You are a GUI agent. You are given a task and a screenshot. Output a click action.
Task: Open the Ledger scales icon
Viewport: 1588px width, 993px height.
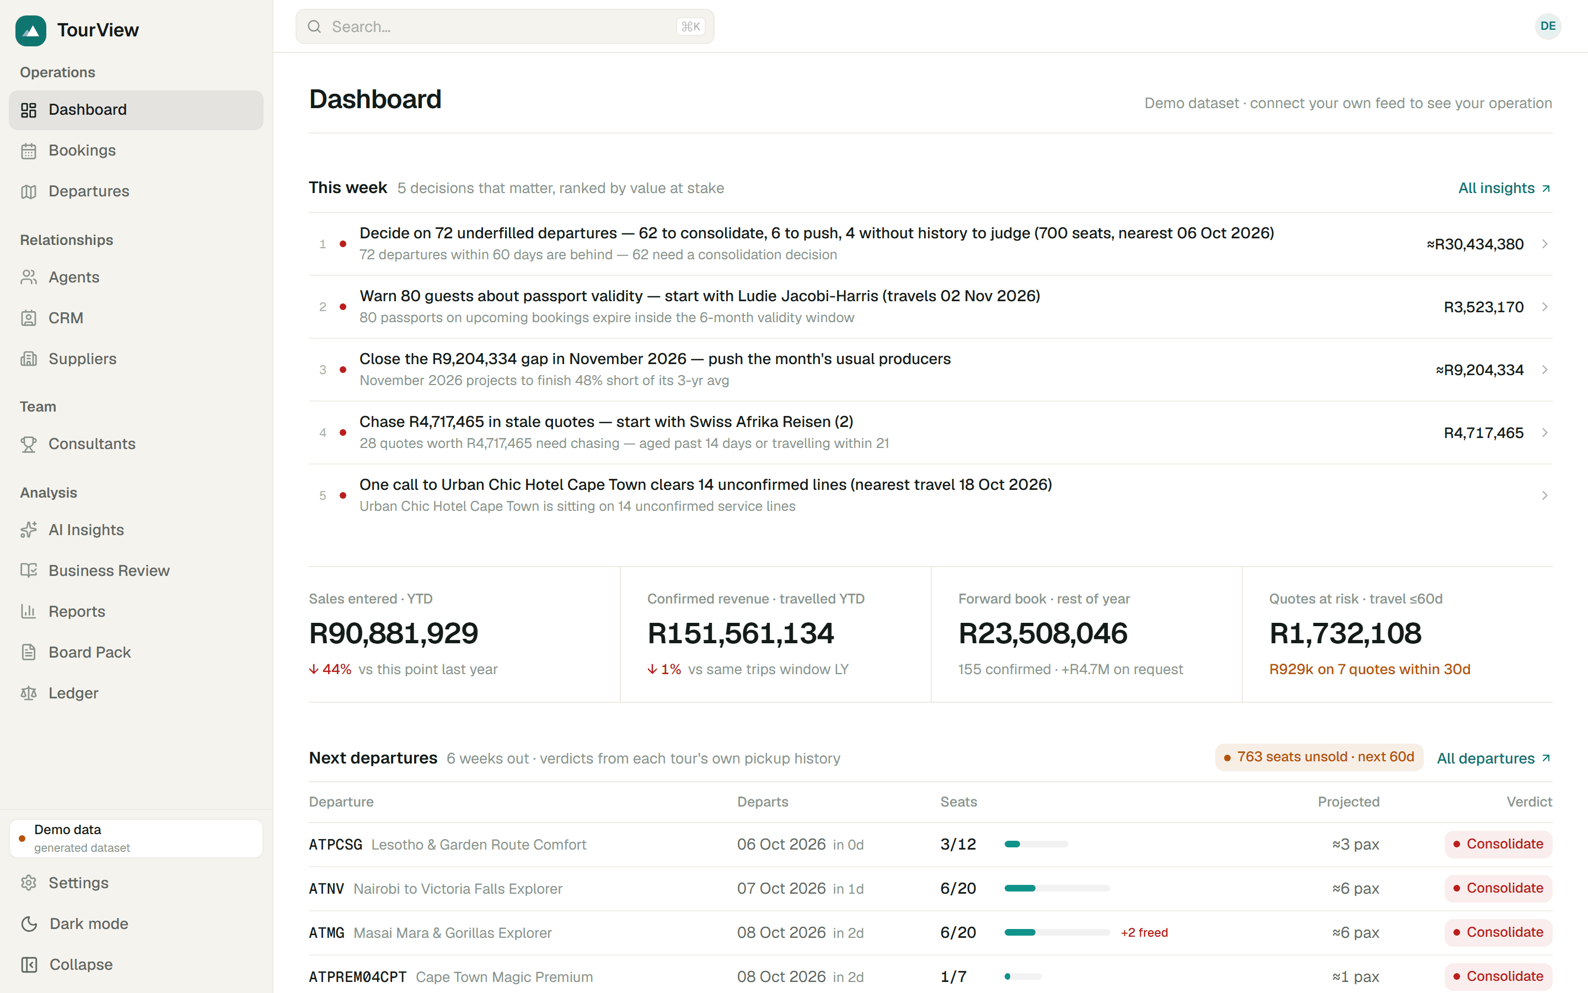(x=28, y=693)
